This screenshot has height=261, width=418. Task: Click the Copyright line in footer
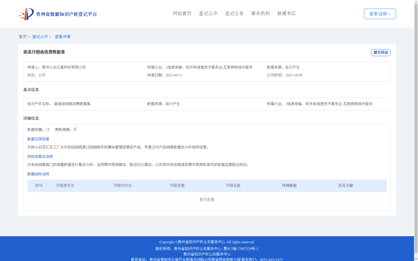pyautogui.click(x=207, y=242)
